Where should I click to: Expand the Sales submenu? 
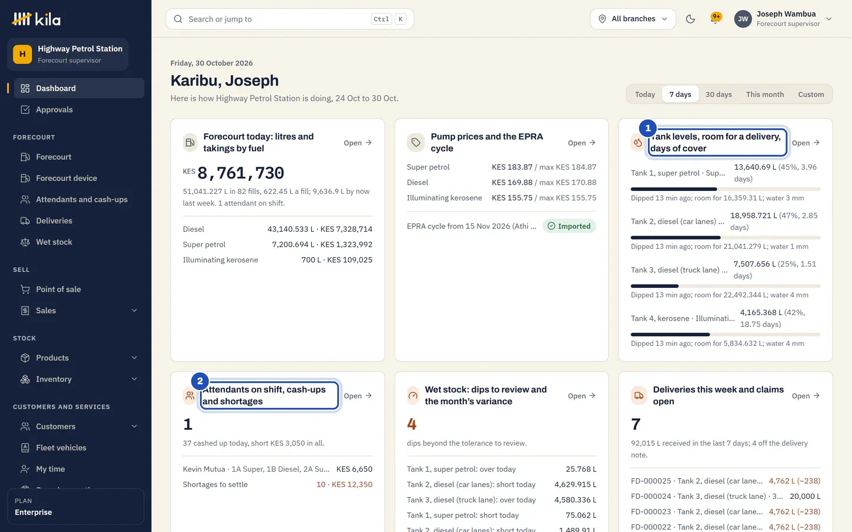[x=134, y=310]
